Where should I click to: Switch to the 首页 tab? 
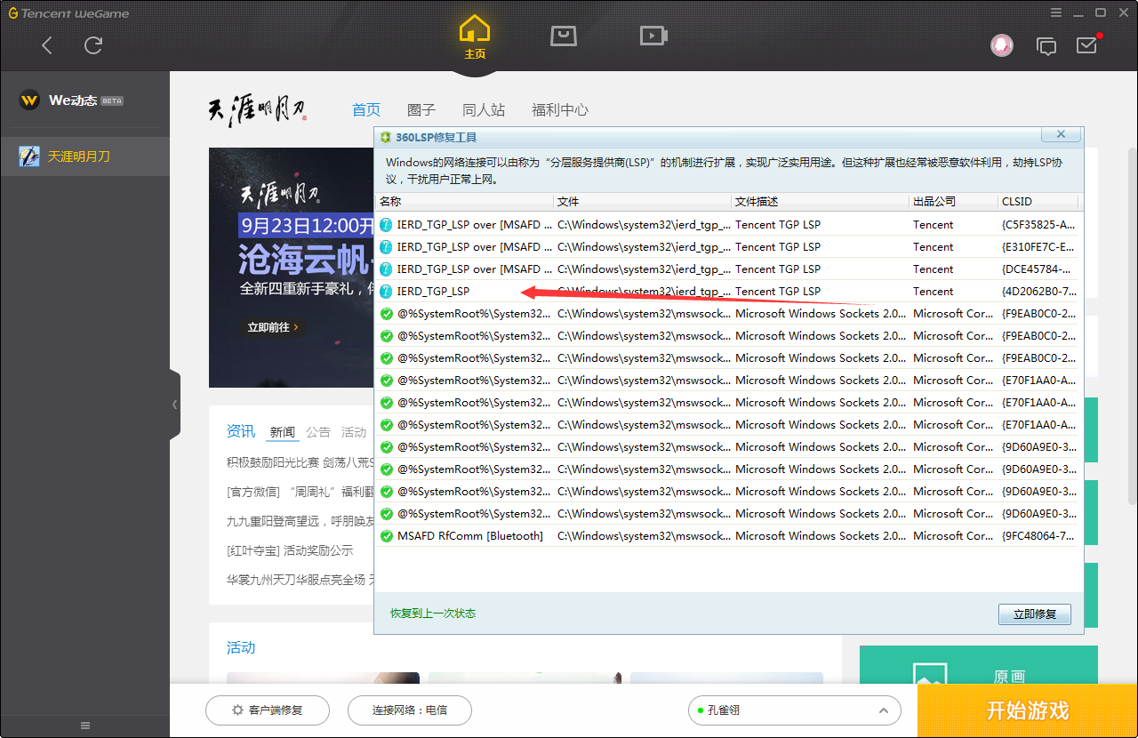366,110
